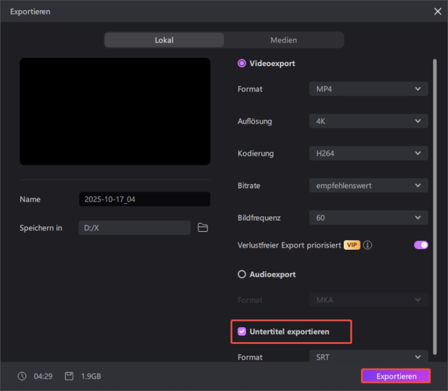This screenshot has height=391, width=448.
Task: Expand the Auflösung dropdown set to 4K
Action: pyautogui.click(x=368, y=121)
